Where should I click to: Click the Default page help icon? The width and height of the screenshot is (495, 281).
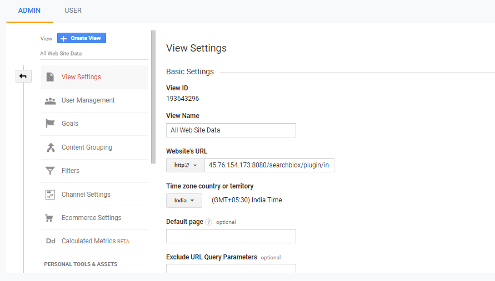pyautogui.click(x=209, y=222)
